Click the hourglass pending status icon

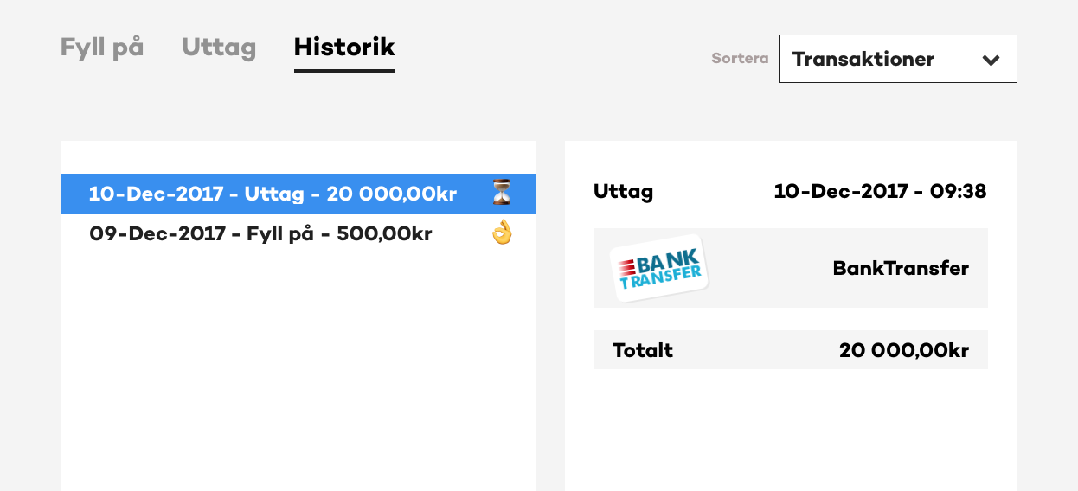point(502,193)
